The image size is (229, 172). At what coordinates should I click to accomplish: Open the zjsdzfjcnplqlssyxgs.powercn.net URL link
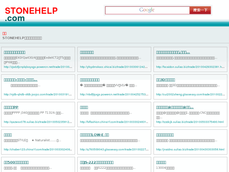click(x=38, y=67)
